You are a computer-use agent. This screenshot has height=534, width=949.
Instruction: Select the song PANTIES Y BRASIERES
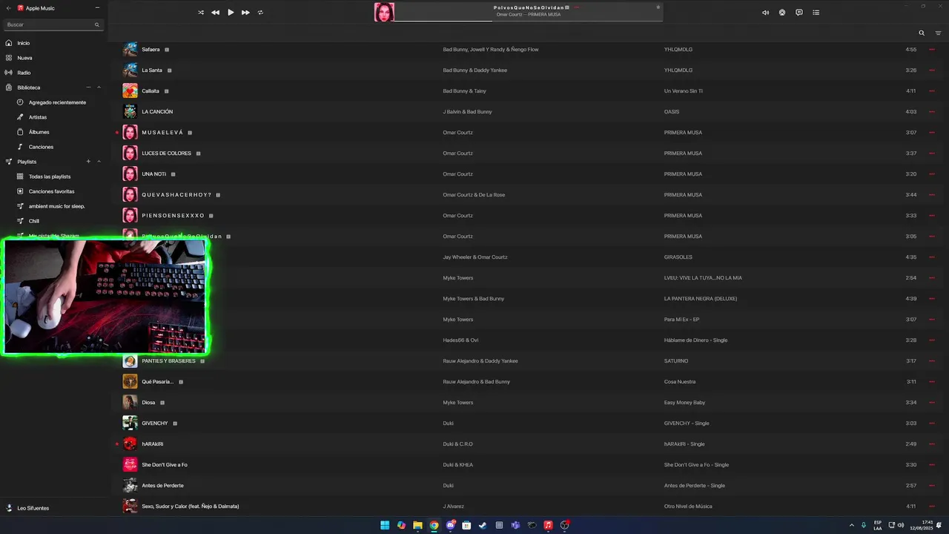(168, 361)
